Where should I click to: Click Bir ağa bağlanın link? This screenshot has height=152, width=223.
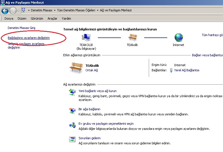[x=89, y=109]
